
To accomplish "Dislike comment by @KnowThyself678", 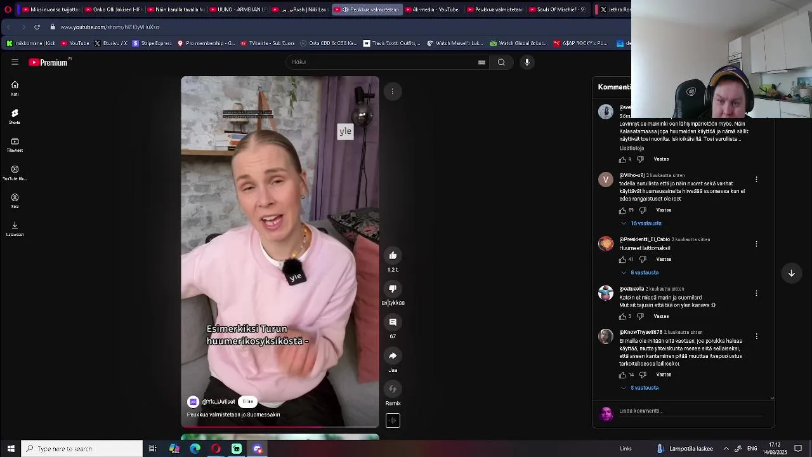I will point(643,375).
